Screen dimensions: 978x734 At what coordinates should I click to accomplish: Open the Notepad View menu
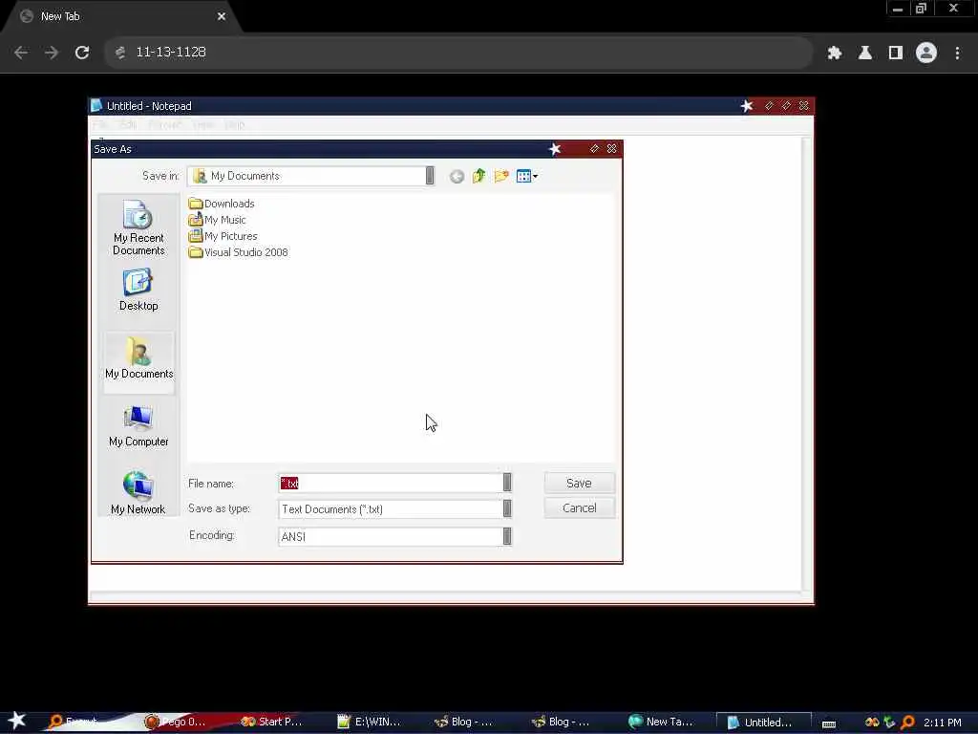click(x=202, y=125)
